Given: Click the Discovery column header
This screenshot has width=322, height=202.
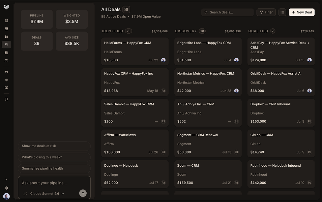Looking at the screenshot, I should tap(186, 31).
